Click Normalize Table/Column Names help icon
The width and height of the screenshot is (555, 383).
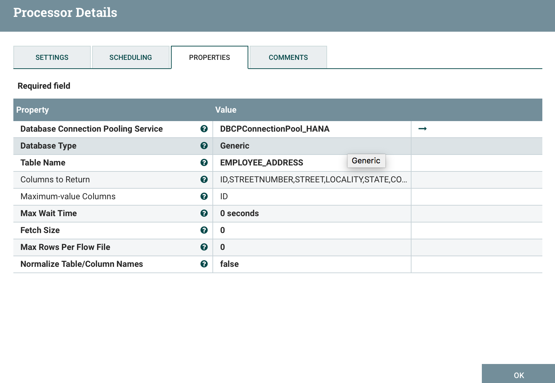[204, 264]
